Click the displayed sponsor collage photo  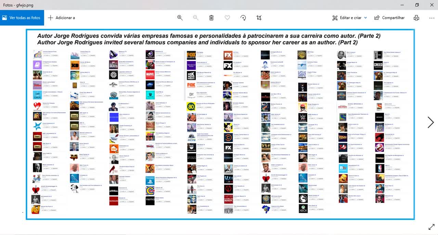(220, 124)
